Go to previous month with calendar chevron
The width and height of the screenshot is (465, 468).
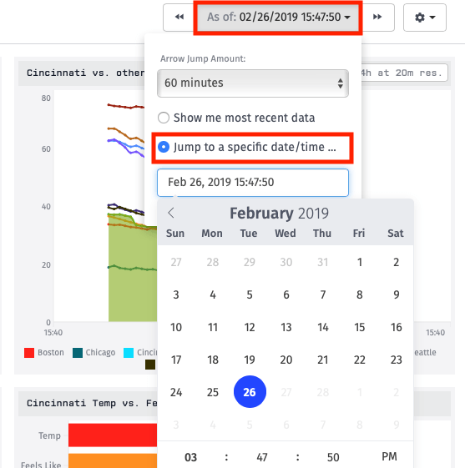(171, 213)
